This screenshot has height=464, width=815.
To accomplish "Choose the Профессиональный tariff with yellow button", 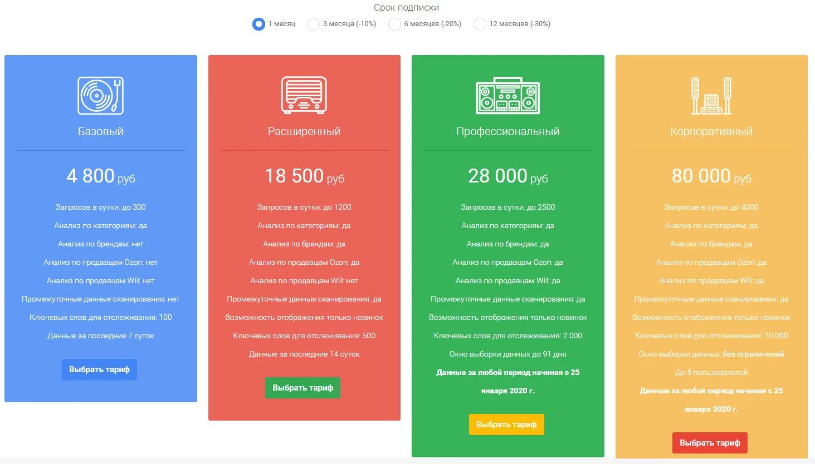I will (506, 424).
